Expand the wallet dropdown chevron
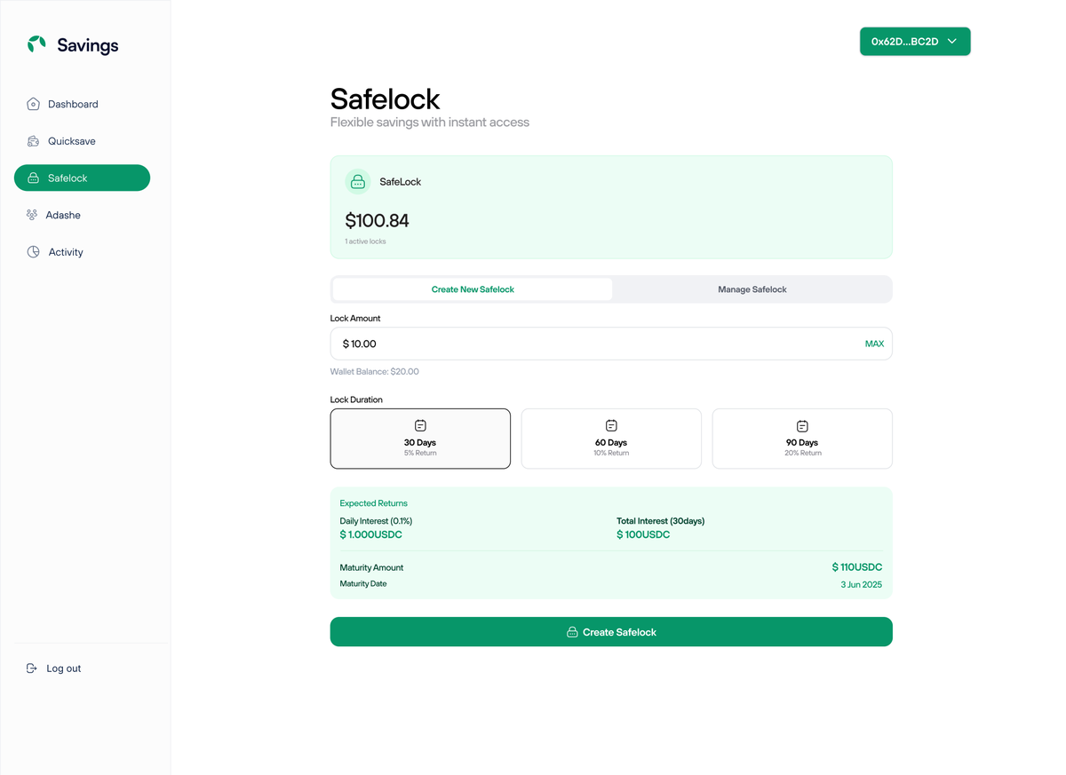1066x775 pixels. pyautogui.click(x=952, y=42)
